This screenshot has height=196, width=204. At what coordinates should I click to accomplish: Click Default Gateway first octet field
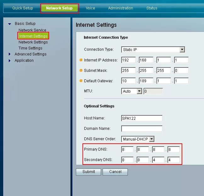click(x=128, y=81)
